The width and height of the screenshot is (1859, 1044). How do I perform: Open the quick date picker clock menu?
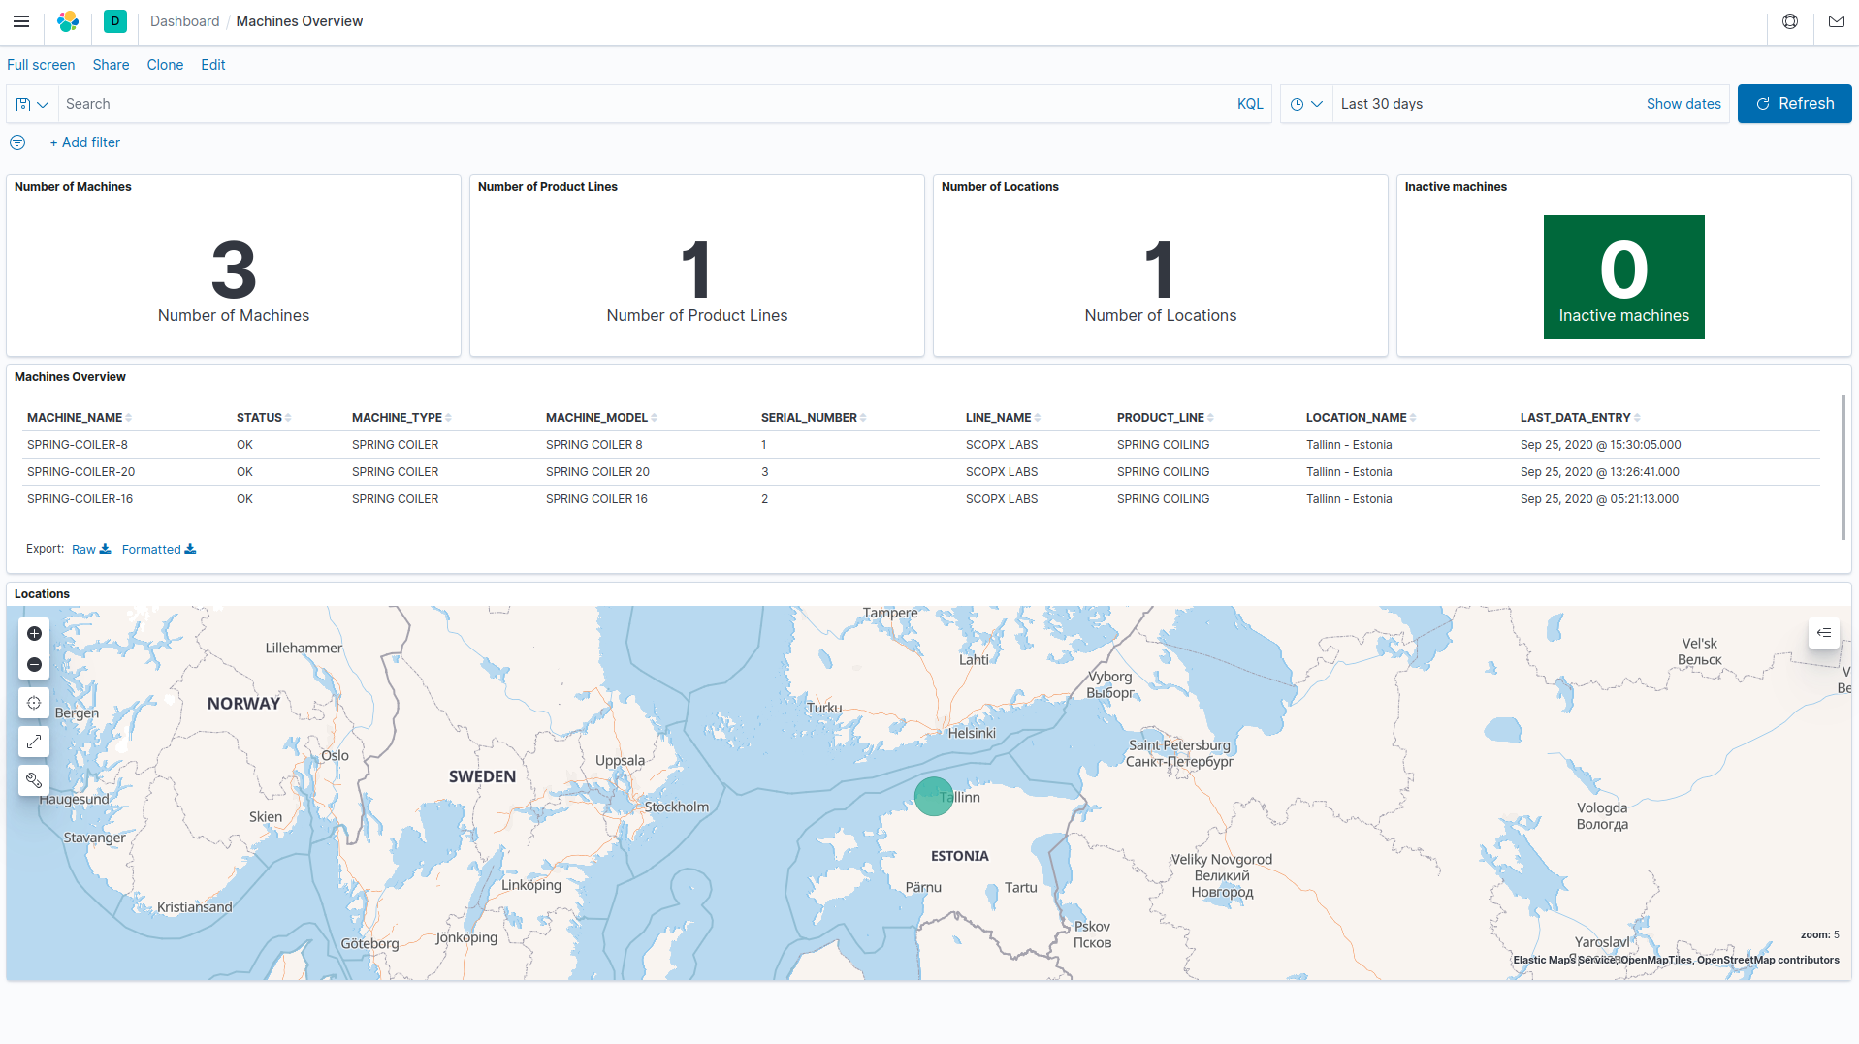tap(1306, 104)
